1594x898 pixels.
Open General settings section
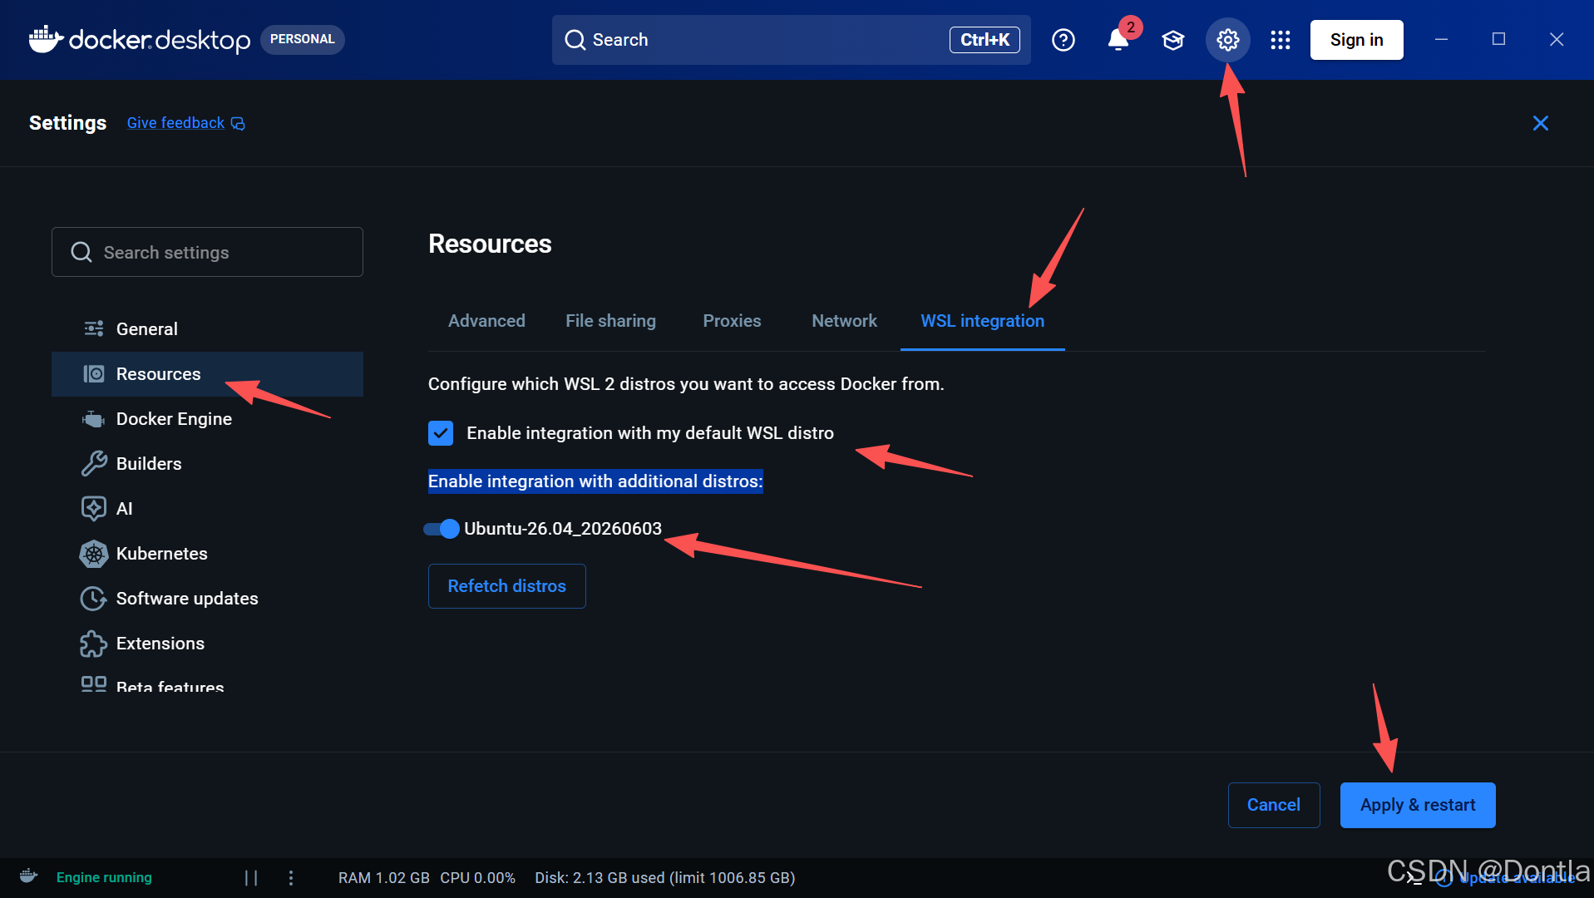(207, 328)
